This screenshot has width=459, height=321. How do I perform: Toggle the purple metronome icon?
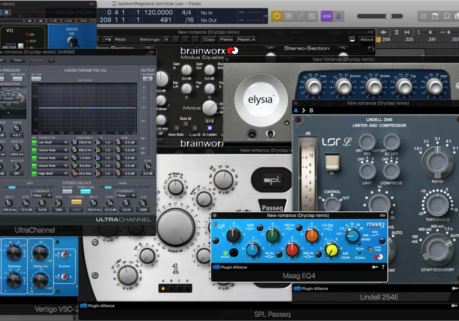[339, 16]
